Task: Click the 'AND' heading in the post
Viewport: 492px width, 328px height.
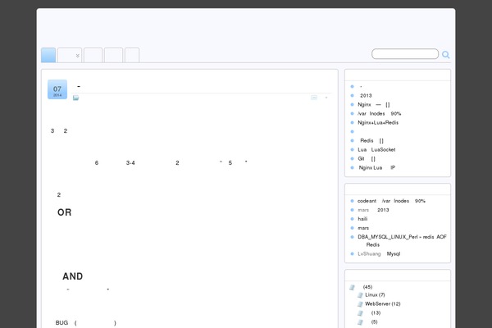Action: (x=72, y=276)
